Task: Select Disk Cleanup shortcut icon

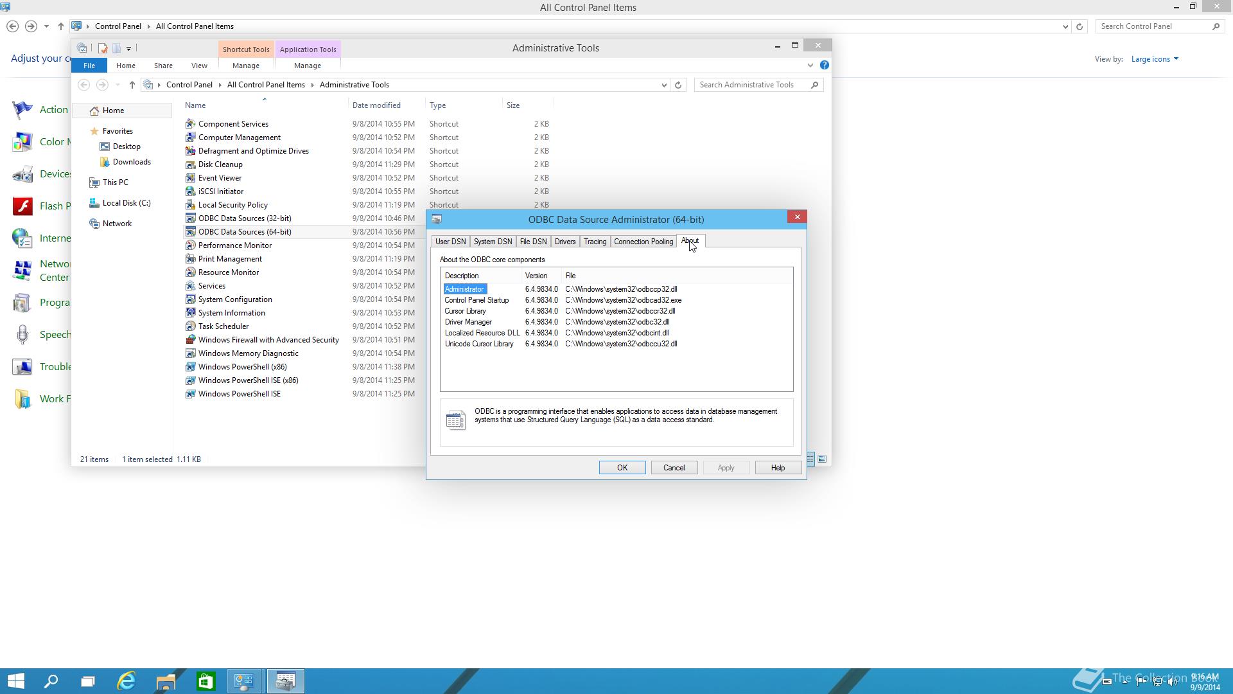Action: click(190, 164)
